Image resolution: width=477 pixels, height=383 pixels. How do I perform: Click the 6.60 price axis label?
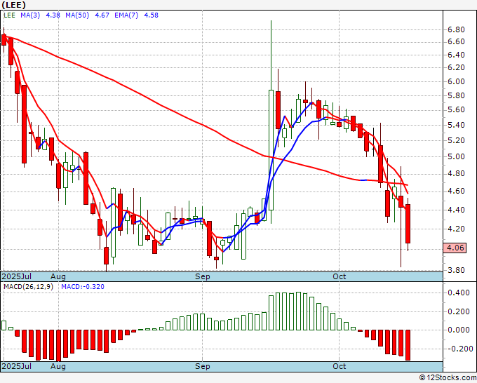pos(456,41)
